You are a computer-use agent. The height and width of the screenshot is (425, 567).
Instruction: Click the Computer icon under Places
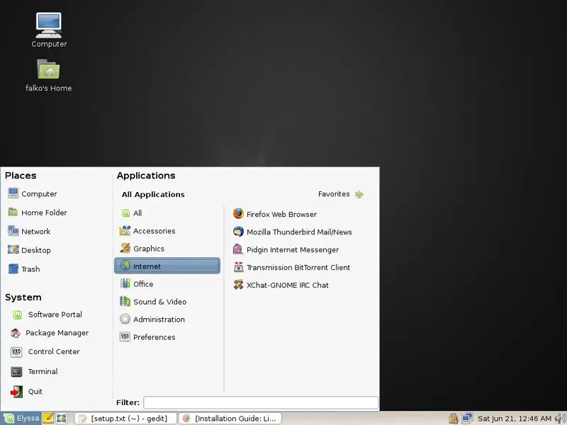pyautogui.click(x=13, y=193)
